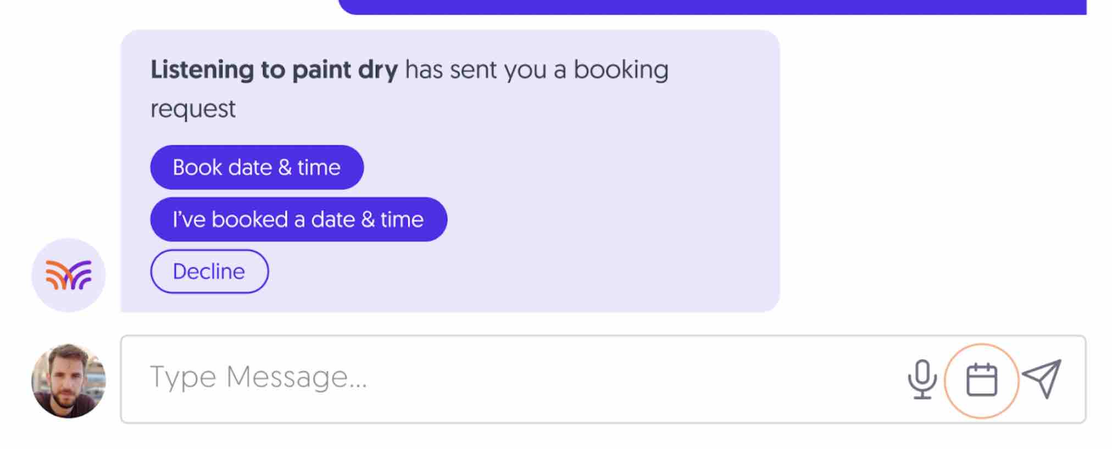Choose the Book date & time option
Image resolution: width=1112 pixels, height=449 pixels.
[256, 167]
